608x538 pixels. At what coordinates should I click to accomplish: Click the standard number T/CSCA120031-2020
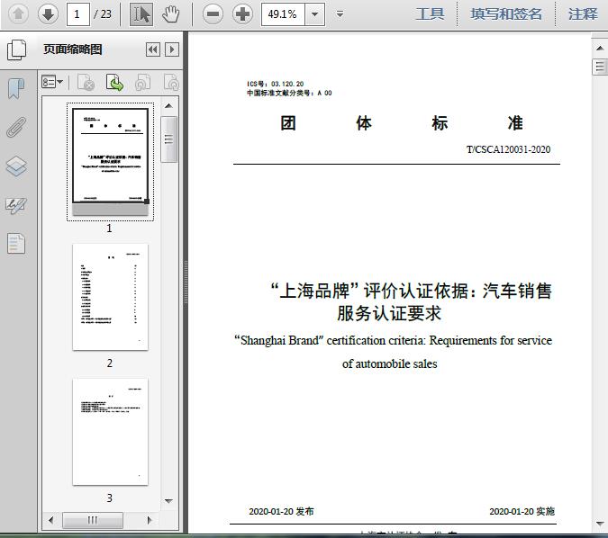click(x=508, y=149)
